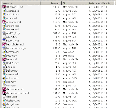The width and height of the screenshot is (116, 108).
Task: Select the cross.pcx image icon
Action: pyautogui.click(x=4, y=86)
